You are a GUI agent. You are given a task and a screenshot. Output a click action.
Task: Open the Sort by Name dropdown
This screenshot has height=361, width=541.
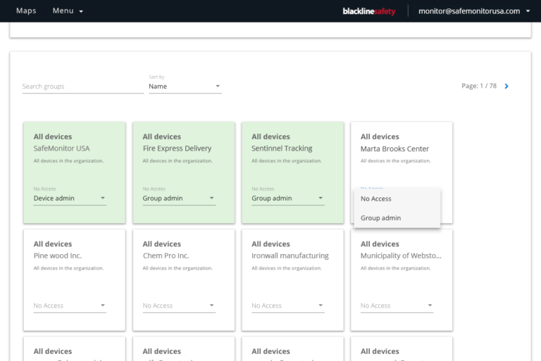click(185, 86)
